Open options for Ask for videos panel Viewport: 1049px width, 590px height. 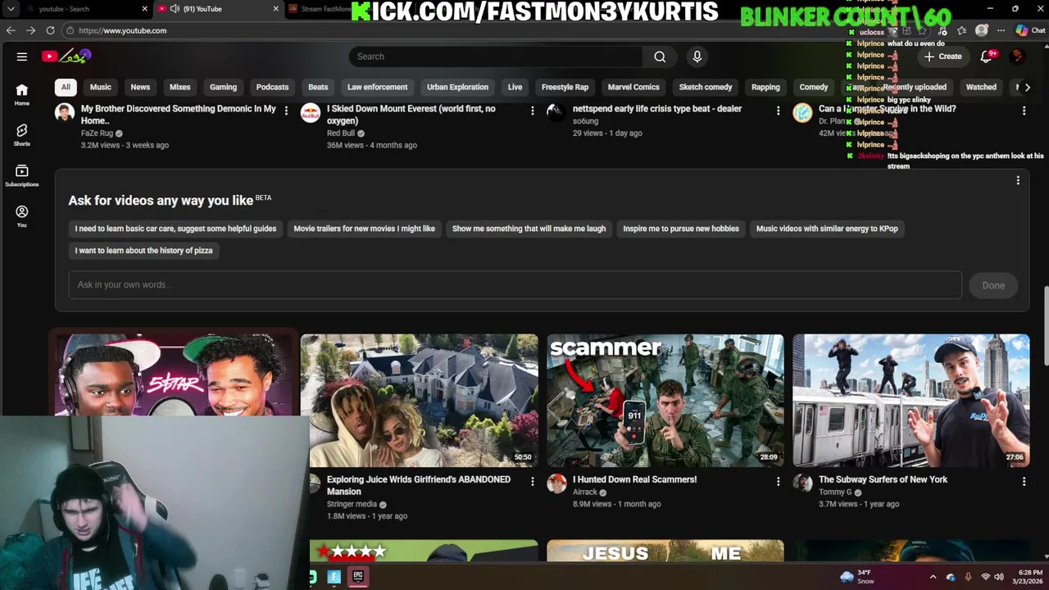(x=1018, y=180)
